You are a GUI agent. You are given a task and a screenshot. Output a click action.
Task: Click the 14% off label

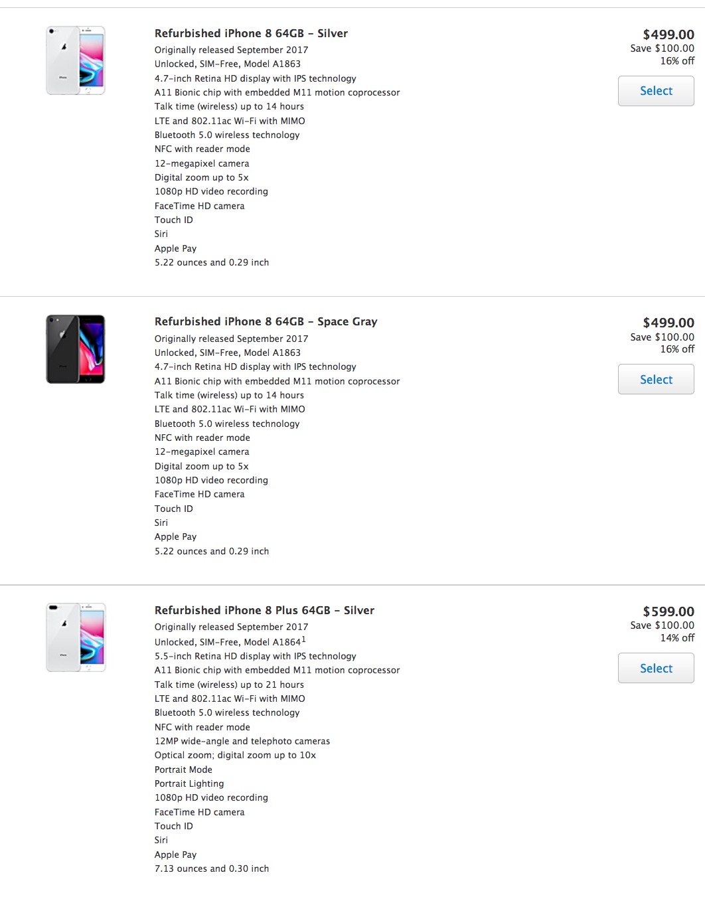tap(677, 638)
